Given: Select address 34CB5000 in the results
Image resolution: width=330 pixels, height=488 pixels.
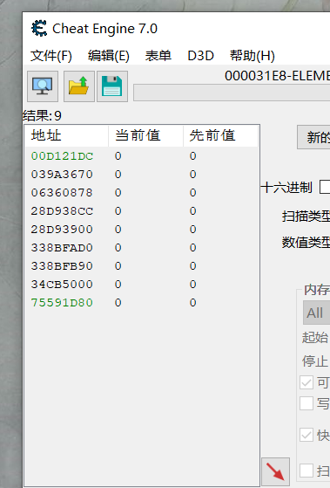Looking at the screenshot, I should (62, 285).
